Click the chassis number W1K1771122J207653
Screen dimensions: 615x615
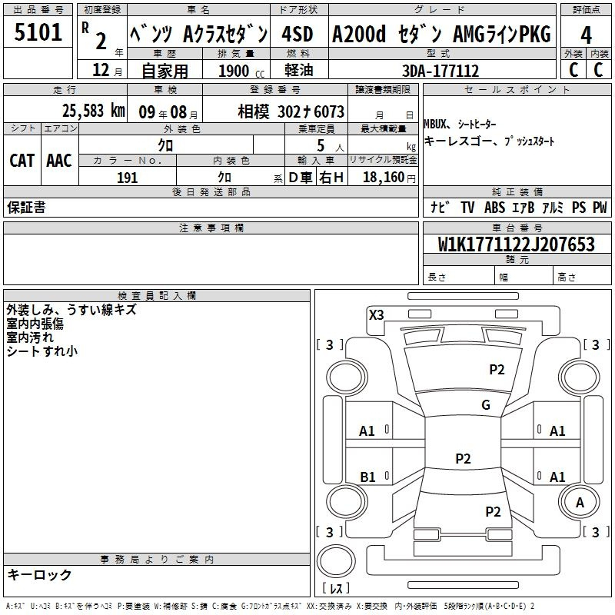517,244
